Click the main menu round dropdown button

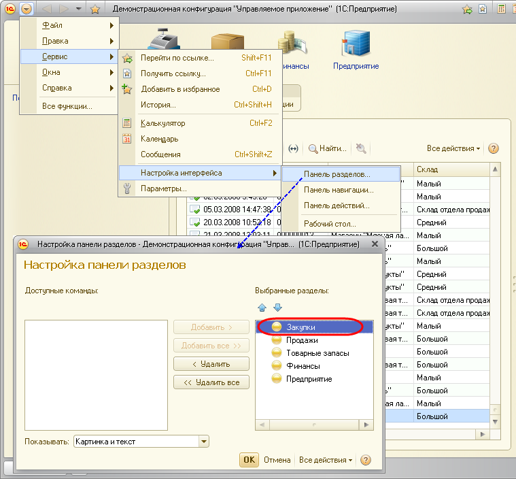(27, 9)
